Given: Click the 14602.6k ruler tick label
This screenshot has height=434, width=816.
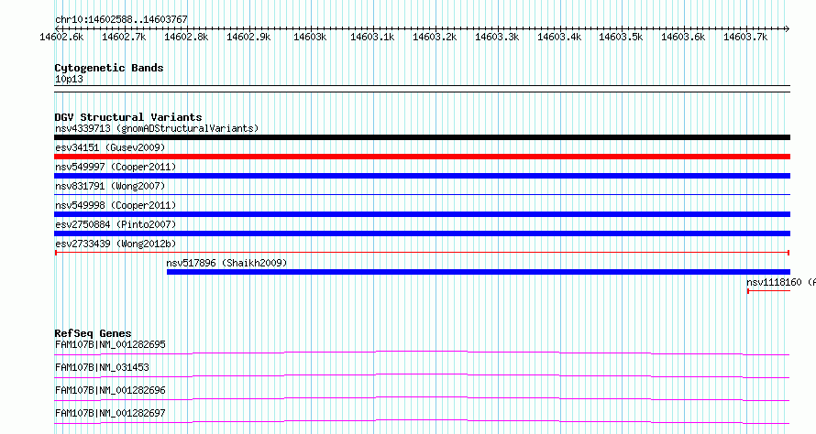Looking at the screenshot, I should pos(61,38).
